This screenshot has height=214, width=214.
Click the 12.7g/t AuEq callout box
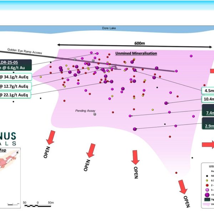15,86
